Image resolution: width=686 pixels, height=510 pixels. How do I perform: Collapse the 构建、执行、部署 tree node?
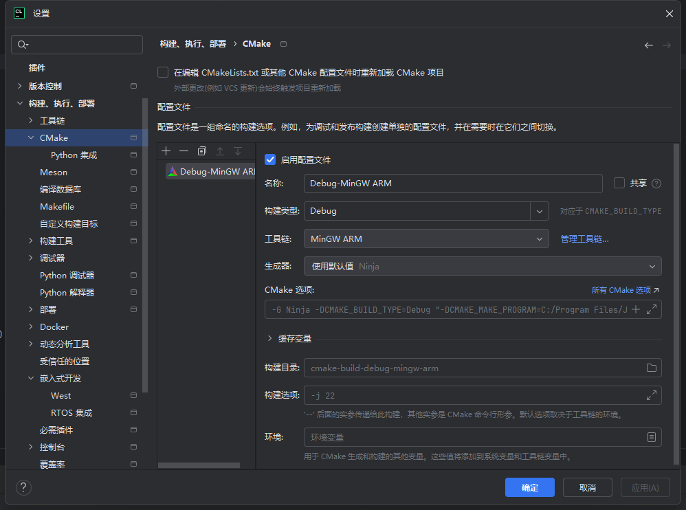click(20, 103)
